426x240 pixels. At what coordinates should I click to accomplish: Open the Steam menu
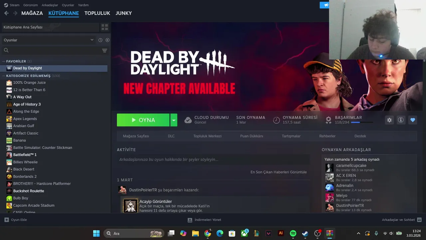click(x=14, y=5)
